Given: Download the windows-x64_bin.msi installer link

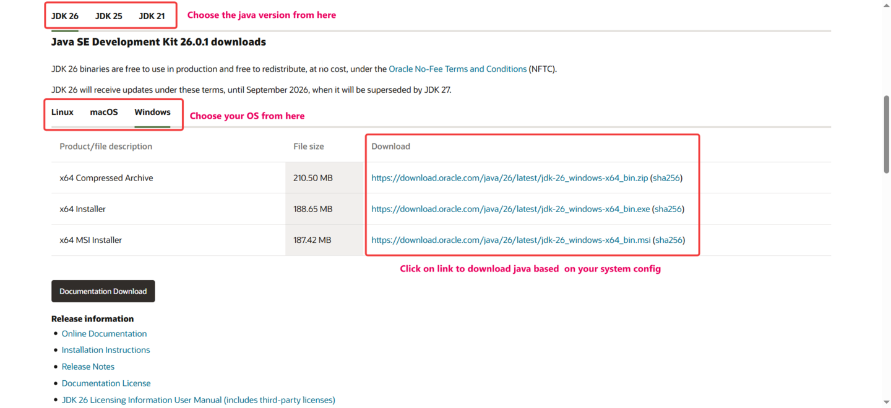Looking at the screenshot, I should coord(511,240).
